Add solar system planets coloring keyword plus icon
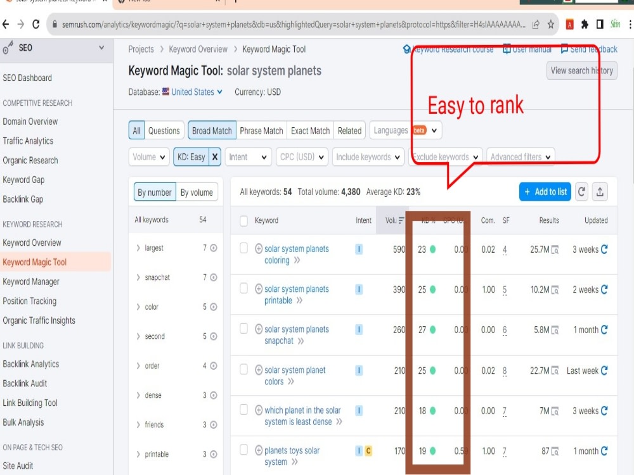The height and width of the screenshot is (475, 634). pos(259,249)
